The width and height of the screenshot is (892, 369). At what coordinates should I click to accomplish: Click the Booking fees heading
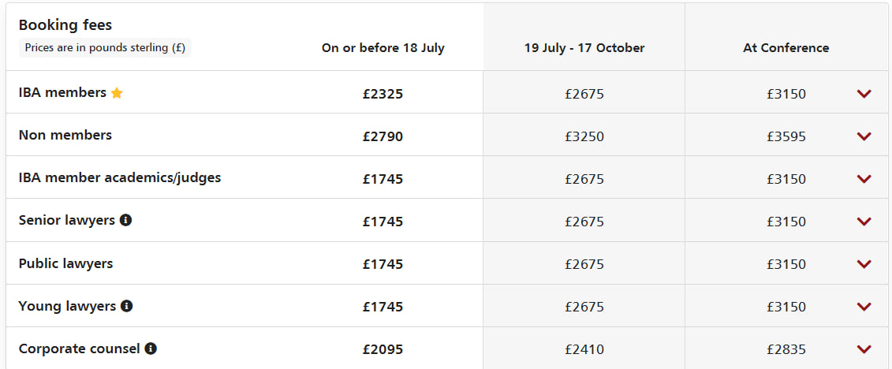65,25
